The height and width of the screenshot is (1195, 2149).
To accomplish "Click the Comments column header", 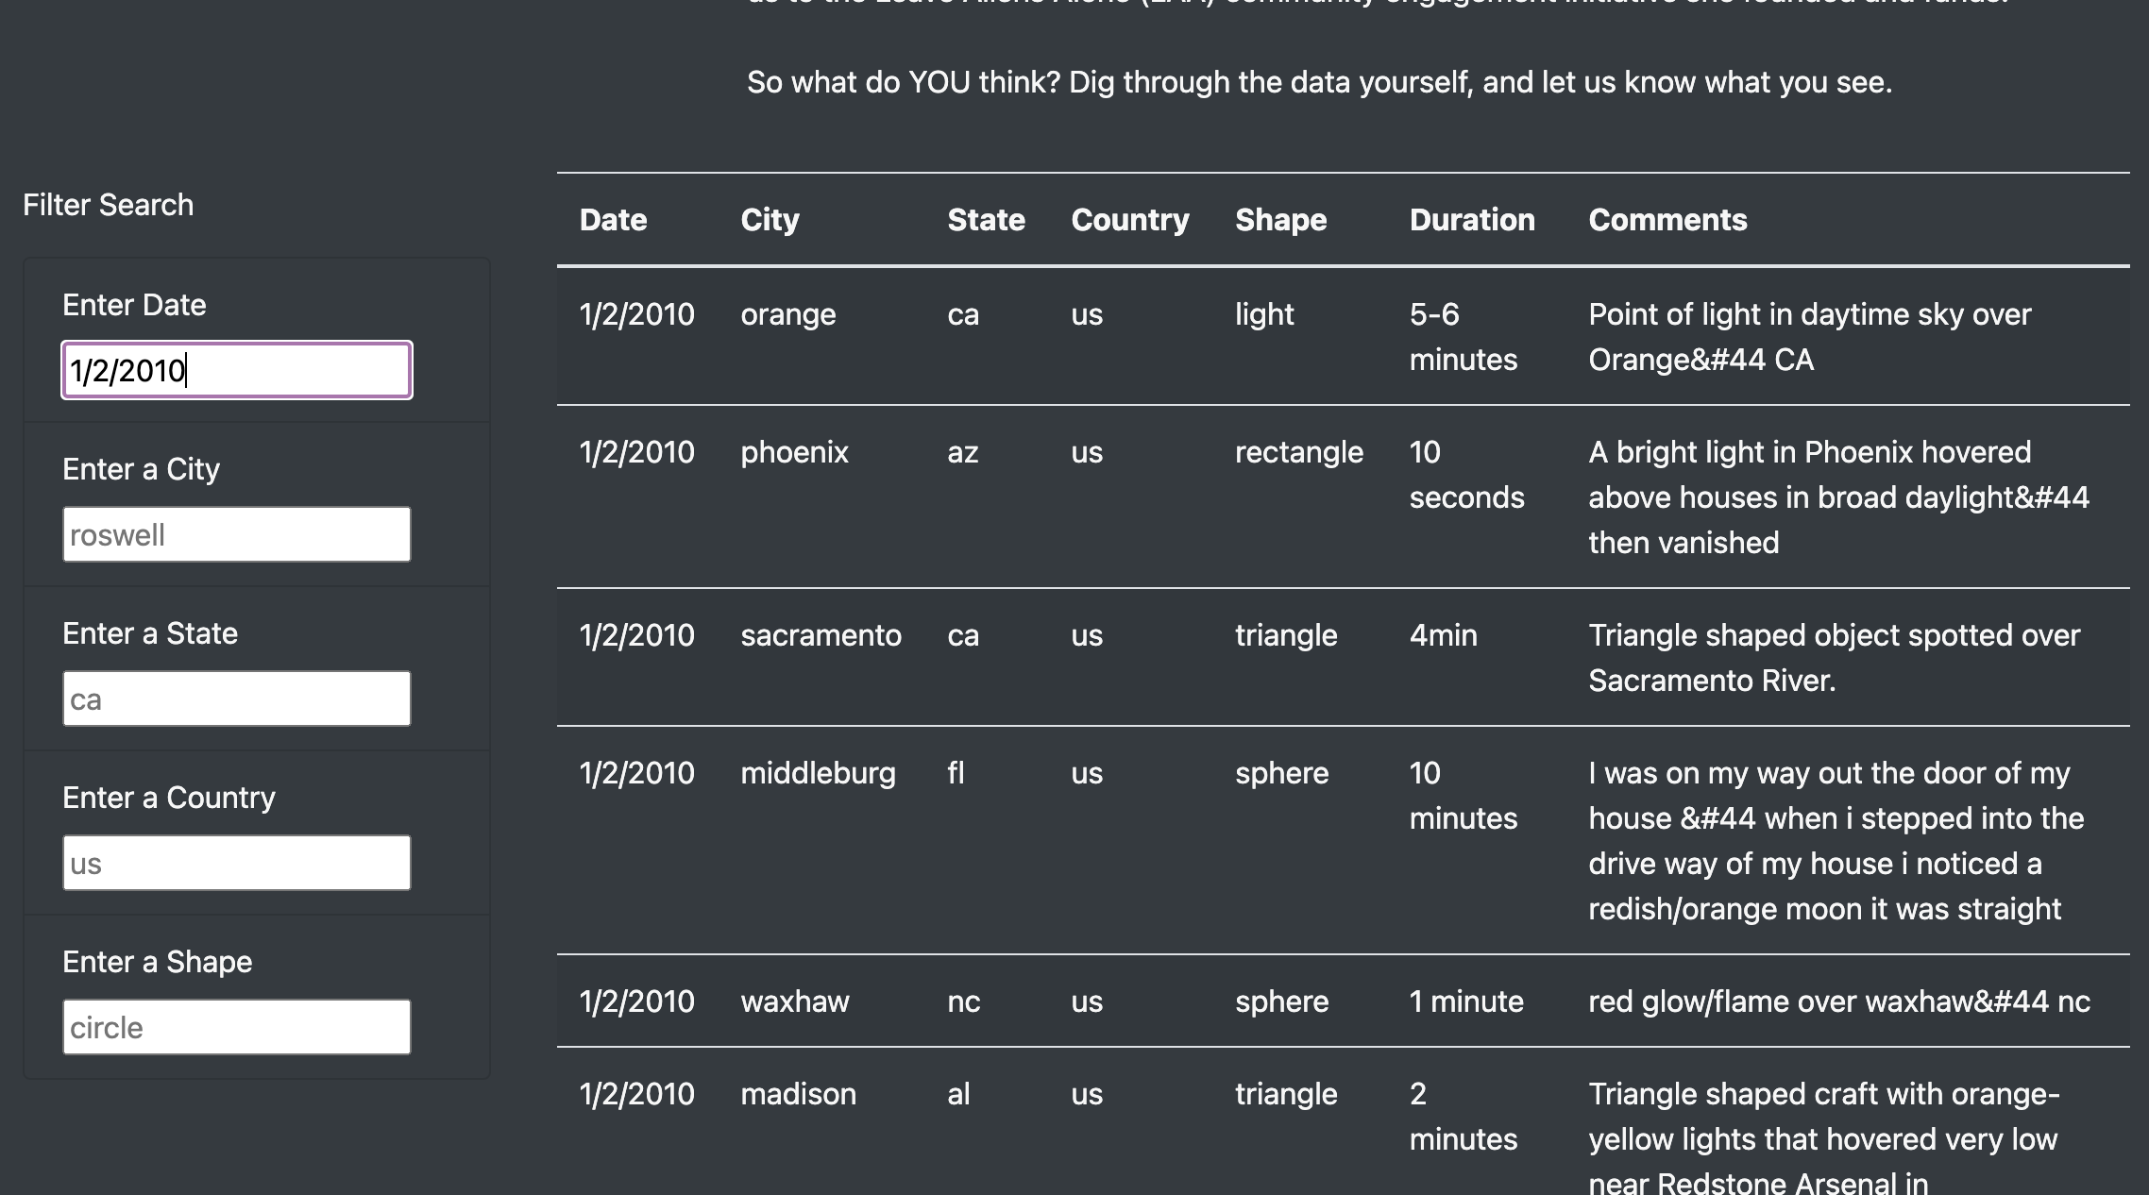I will (1667, 220).
